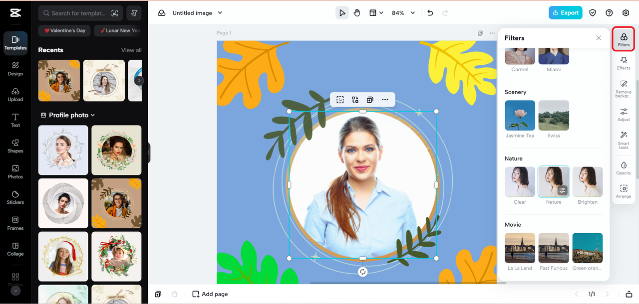Viewport: 639px width, 304px height.
Task: Click the CapCut logo icon
Action: (x=15, y=13)
